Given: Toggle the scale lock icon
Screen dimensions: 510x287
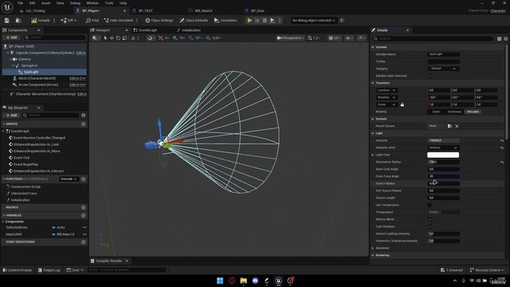Looking at the screenshot, I should [402, 104].
